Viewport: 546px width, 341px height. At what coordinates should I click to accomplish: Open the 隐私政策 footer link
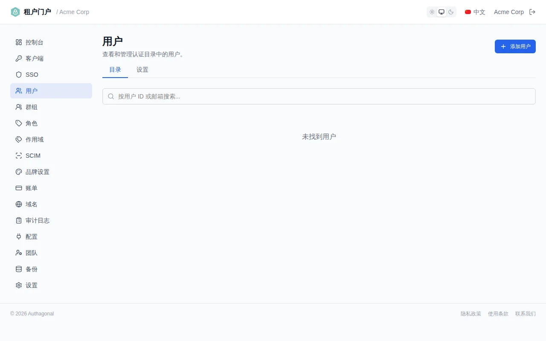tap(471, 314)
